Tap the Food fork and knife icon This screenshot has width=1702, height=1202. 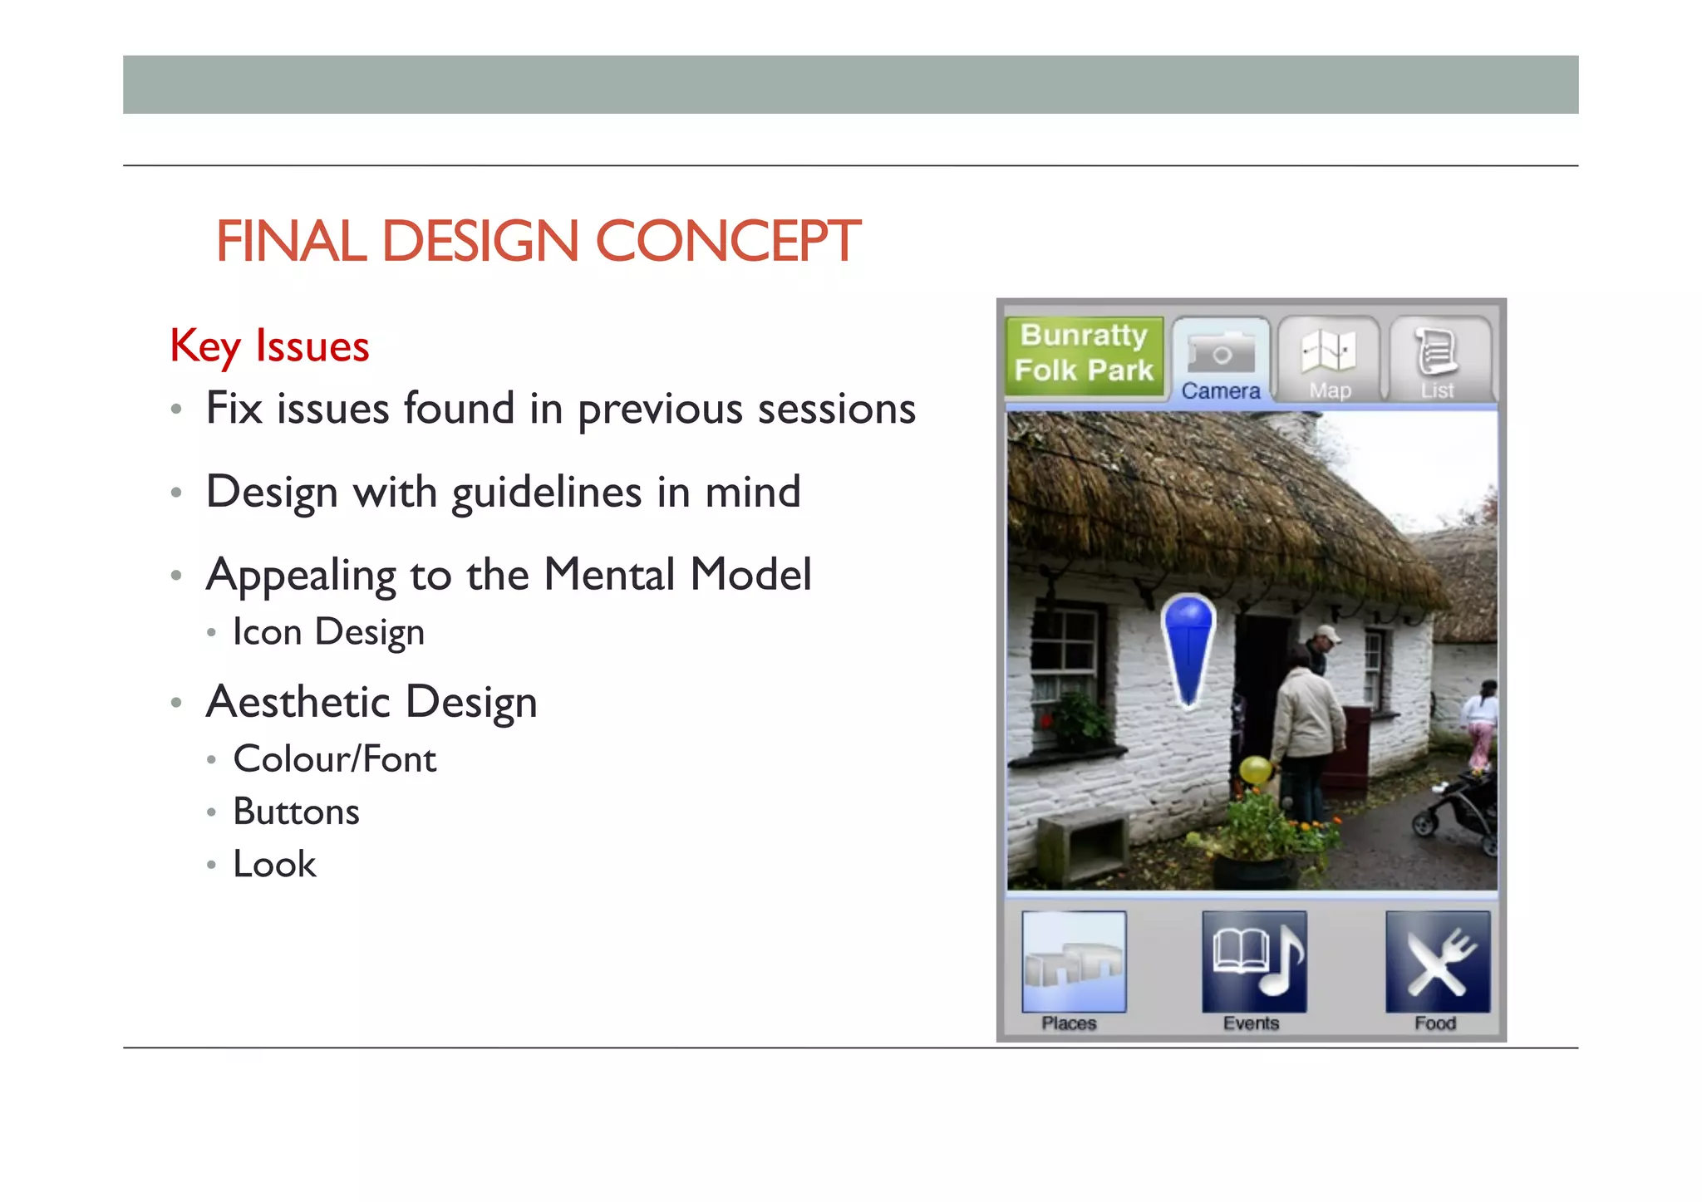[x=1437, y=962]
